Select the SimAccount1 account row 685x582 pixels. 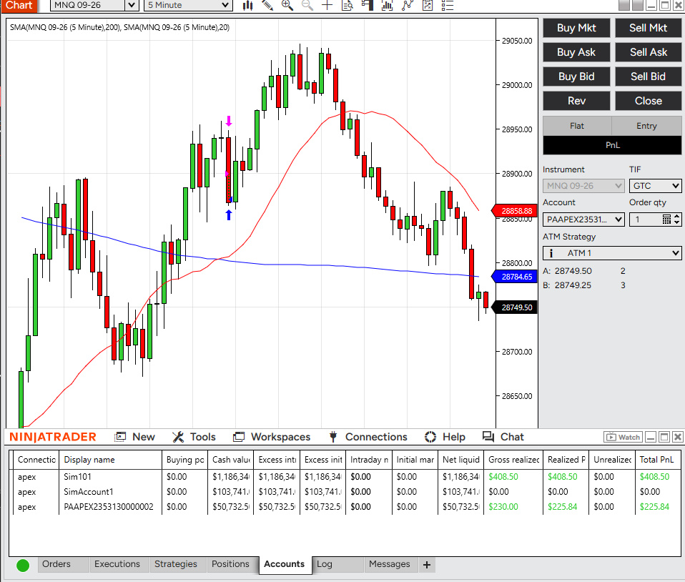click(x=345, y=492)
